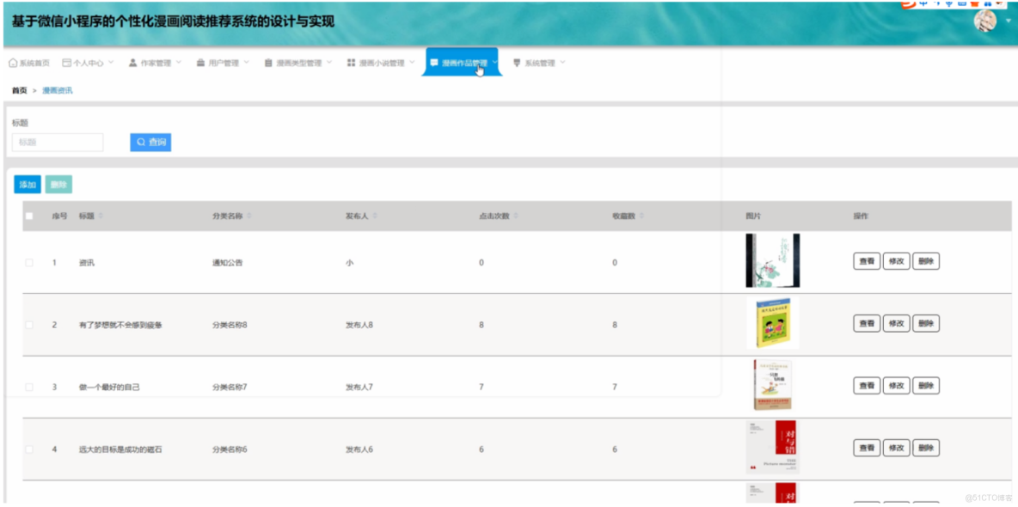
Task: Click the 发布人7 cell
Action: point(359,387)
